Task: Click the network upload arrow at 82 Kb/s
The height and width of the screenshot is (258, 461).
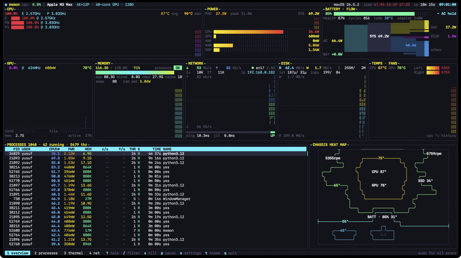Action: 217,68
